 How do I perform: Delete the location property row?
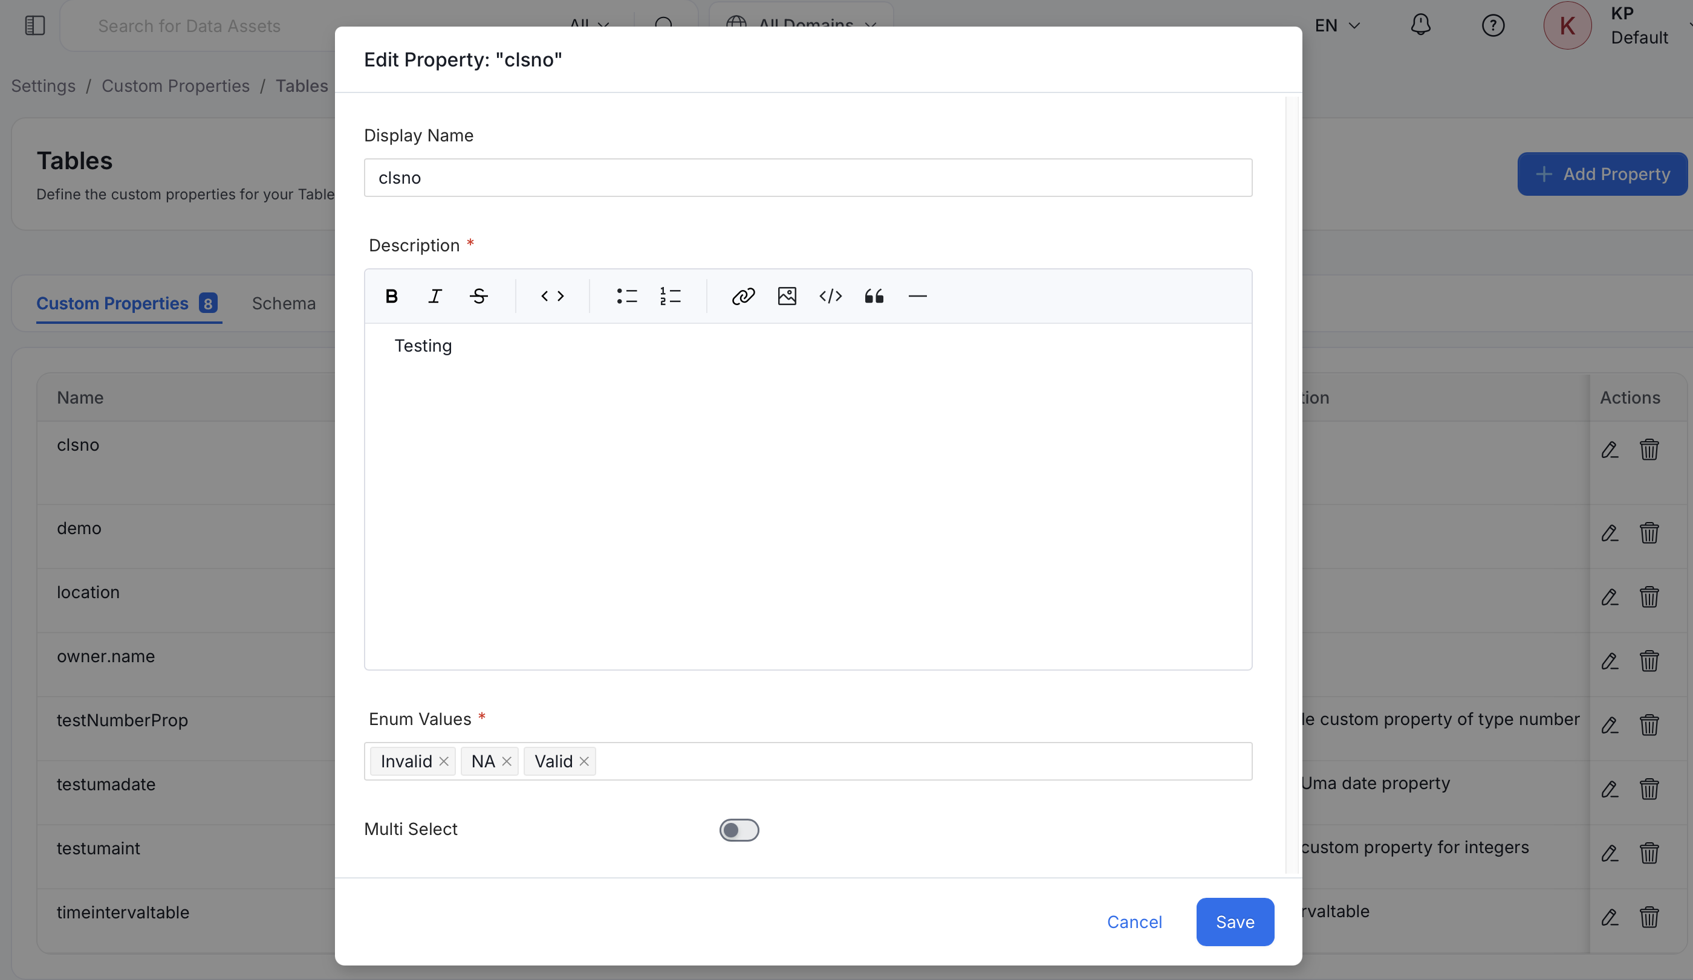pyautogui.click(x=1649, y=598)
